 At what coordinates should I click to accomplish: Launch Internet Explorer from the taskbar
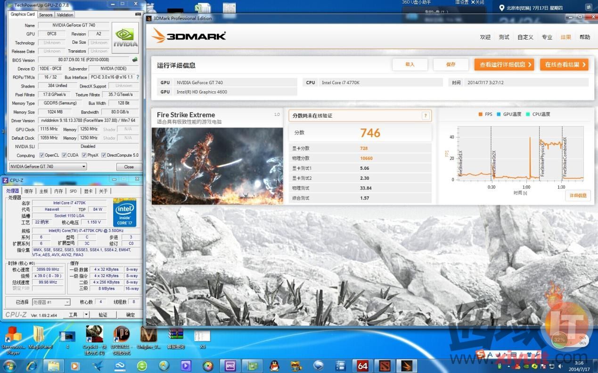[32, 365]
